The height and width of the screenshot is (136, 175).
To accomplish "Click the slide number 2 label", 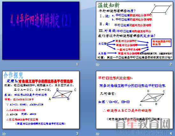I will [x=171, y=64].
